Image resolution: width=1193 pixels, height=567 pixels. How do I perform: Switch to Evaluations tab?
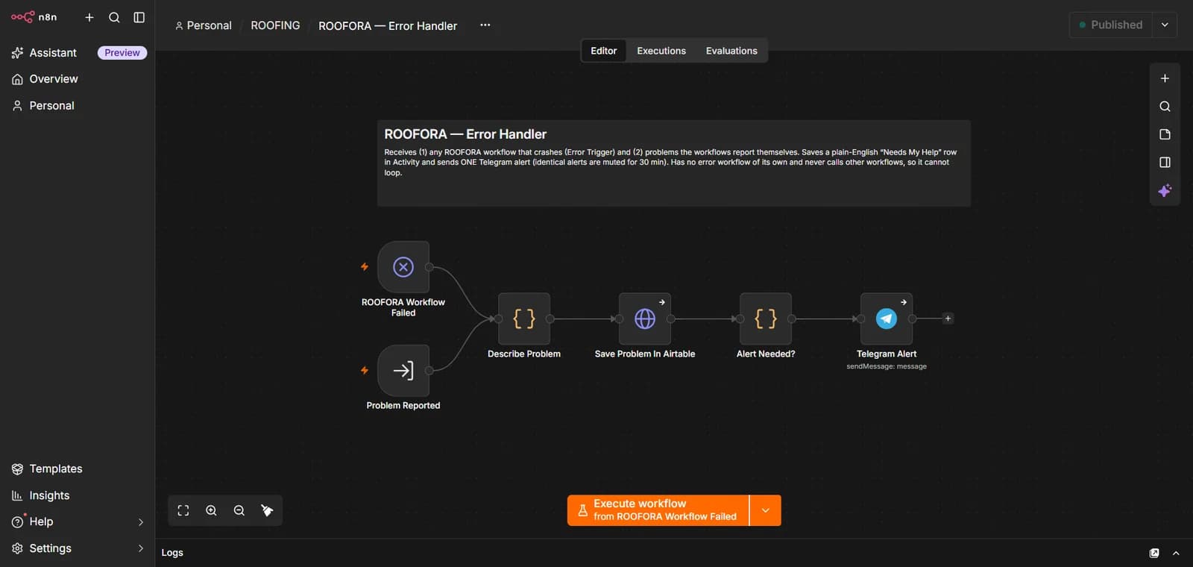(x=731, y=51)
